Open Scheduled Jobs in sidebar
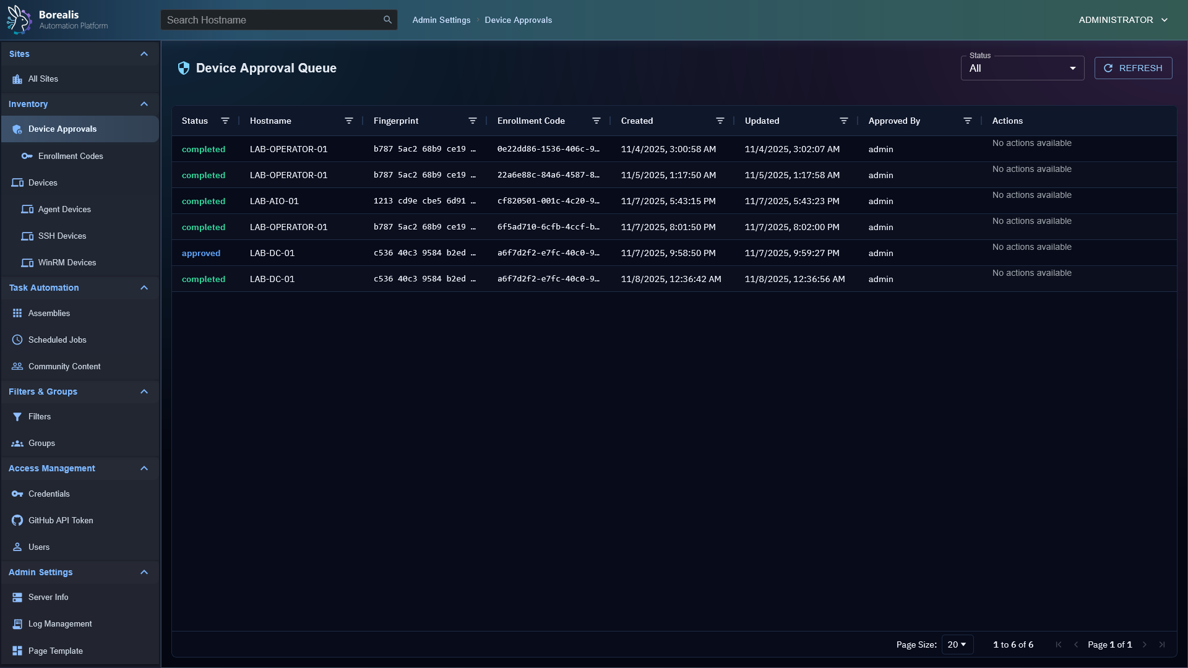 pos(57,340)
